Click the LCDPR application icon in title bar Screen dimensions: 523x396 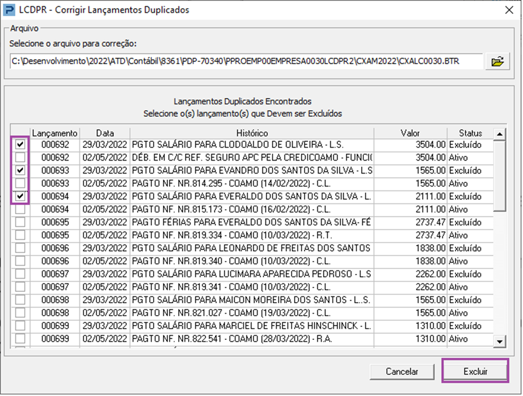click(9, 10)
